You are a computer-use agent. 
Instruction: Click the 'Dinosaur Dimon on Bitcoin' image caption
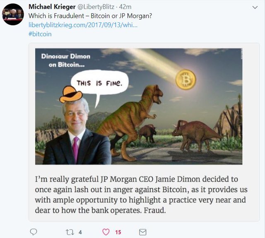tap(66, 60)
